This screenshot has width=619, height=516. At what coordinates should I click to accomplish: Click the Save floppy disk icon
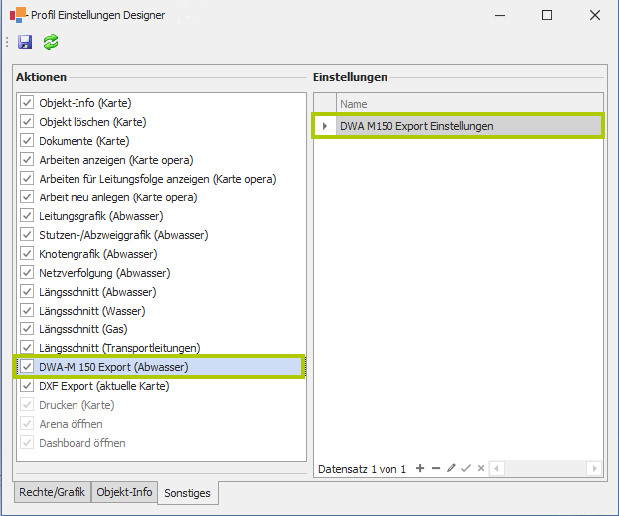click(26, 42)
